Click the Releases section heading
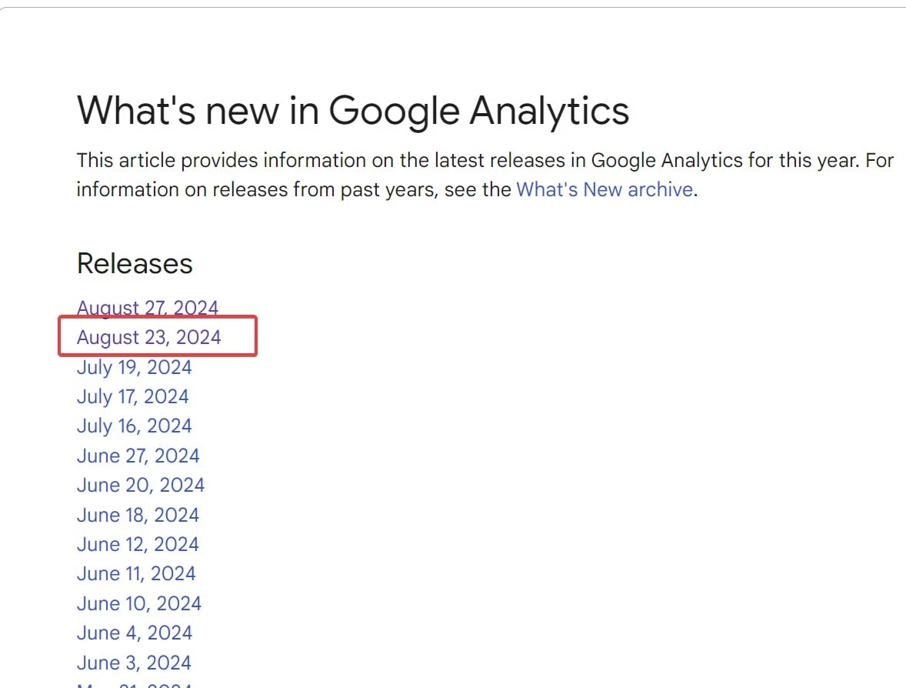This screenshot has height=688, width=906. point(135,264)
